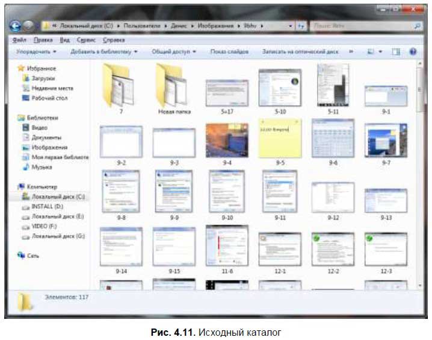Toggle the preview pane icon
This screenshot has height=340, width=432.
click(x=396, y=52)
